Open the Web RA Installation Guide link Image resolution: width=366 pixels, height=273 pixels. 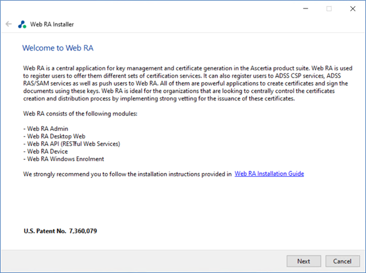click(x=269, y=174)
